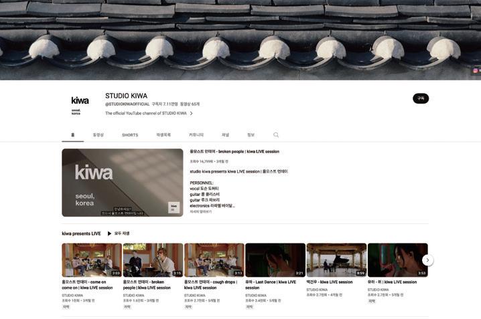
Task: Play the featured kiwa seoul korea video
Action: [123, 183]
